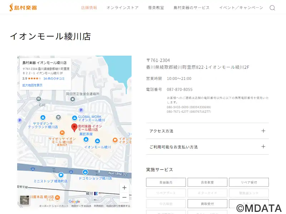Click the parking P marker left of ヤマダデンキ
286x214 pixels.
(20, 120)
